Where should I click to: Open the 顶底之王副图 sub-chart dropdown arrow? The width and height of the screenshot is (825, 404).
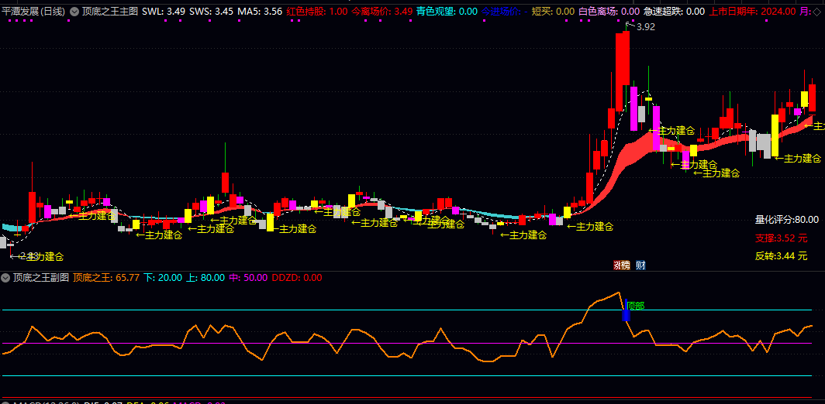click(x=5, y=277)
